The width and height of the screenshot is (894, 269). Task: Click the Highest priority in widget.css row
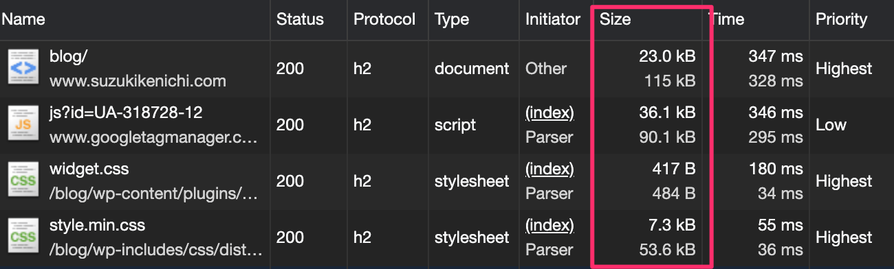tap(844, 181)
